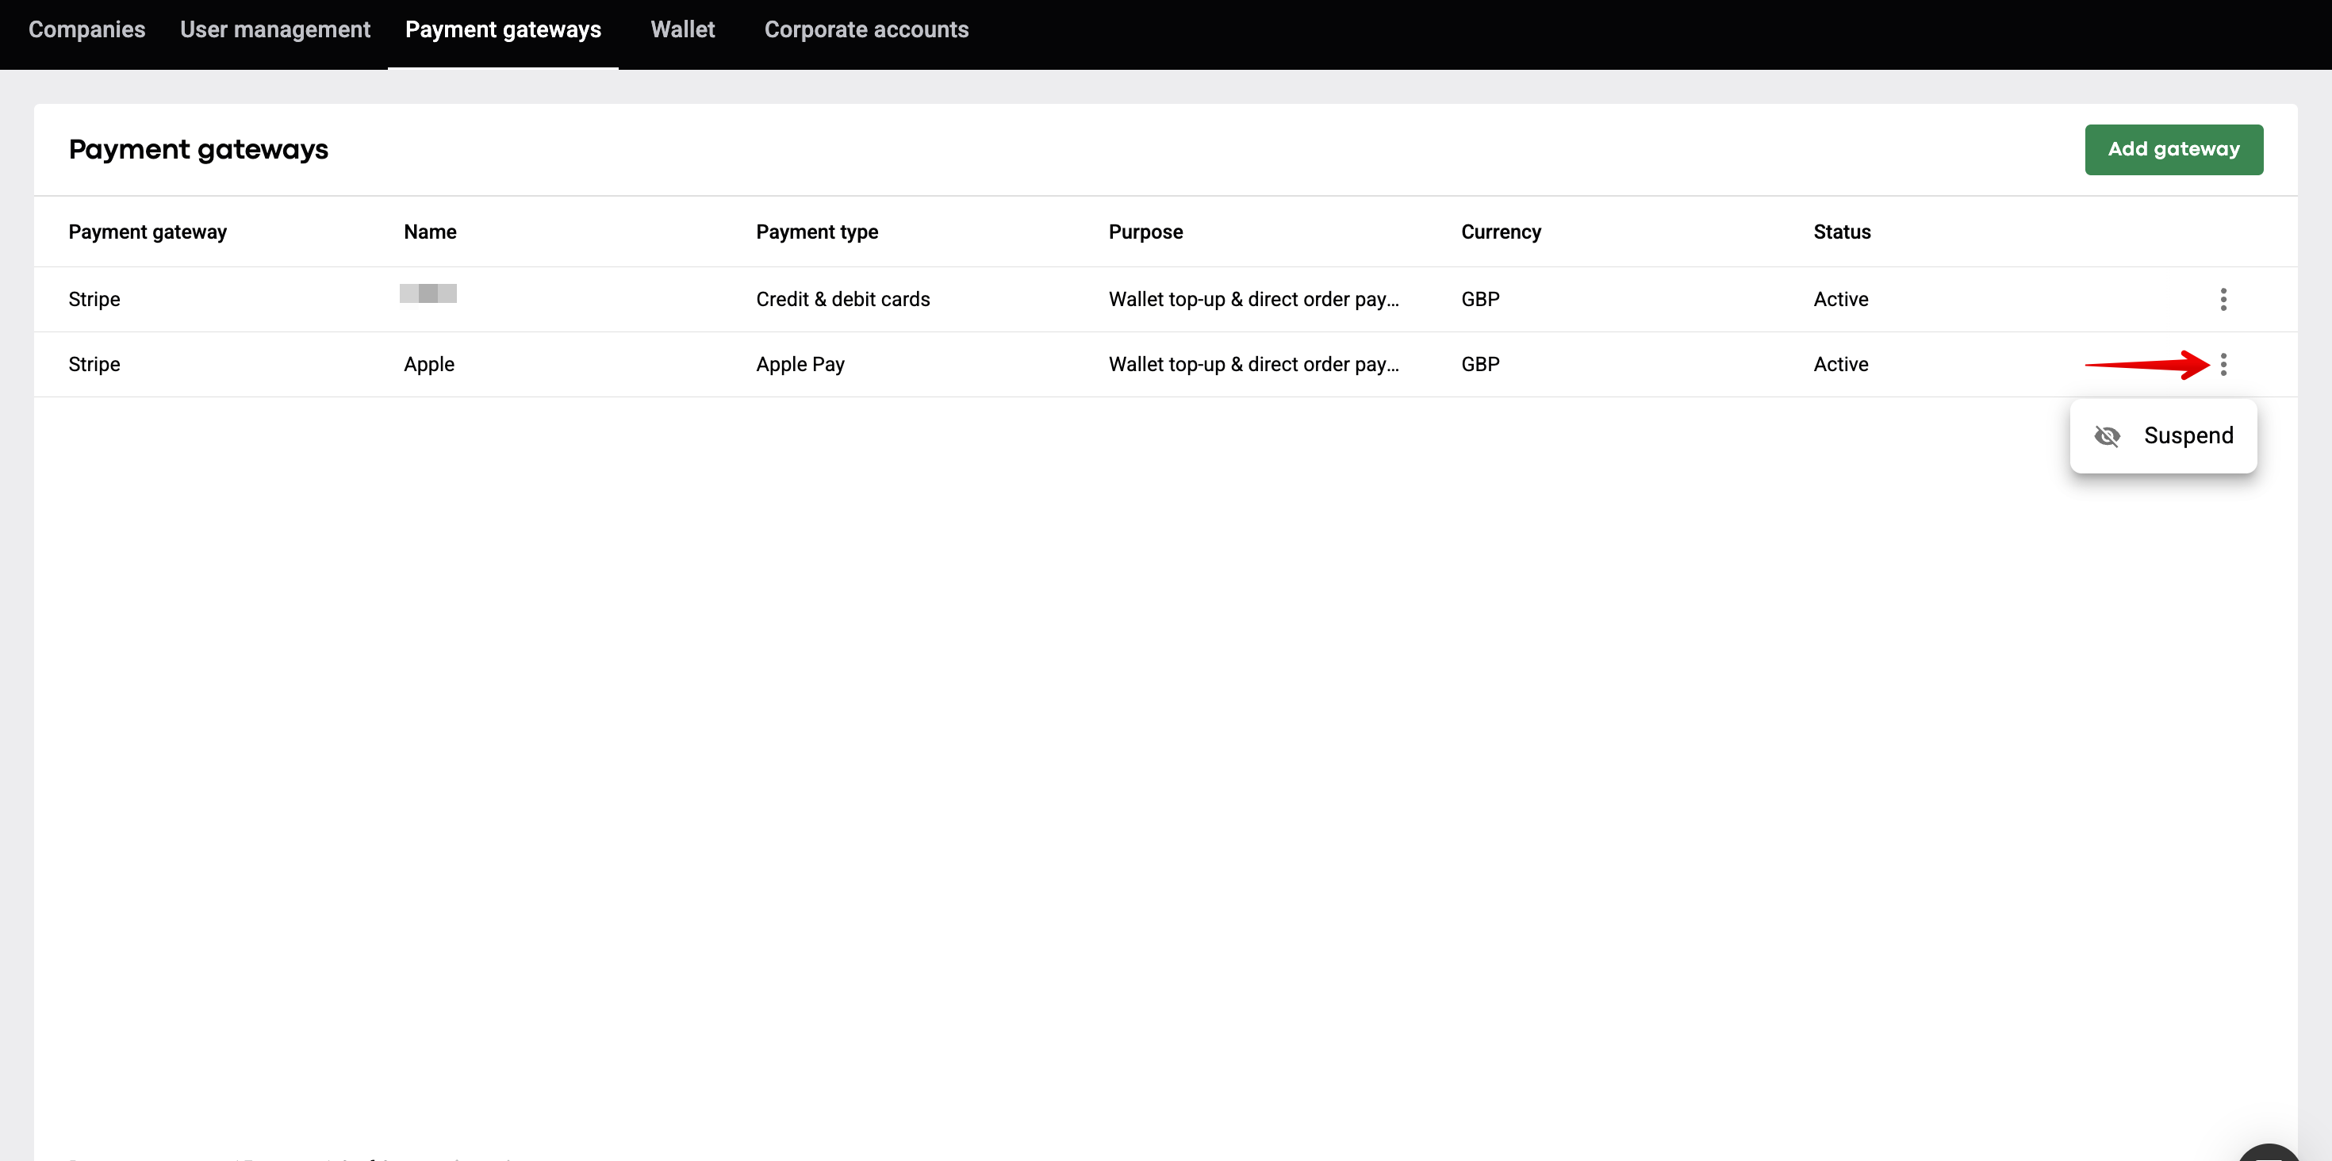The height and width of the screenshot is (1161, 2332).
Task: Switch to the Companies tab
Action: point(87,30)
